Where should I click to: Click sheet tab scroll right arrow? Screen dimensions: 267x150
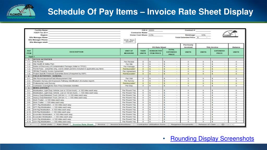pyautogui.click(x=31, y=124)
